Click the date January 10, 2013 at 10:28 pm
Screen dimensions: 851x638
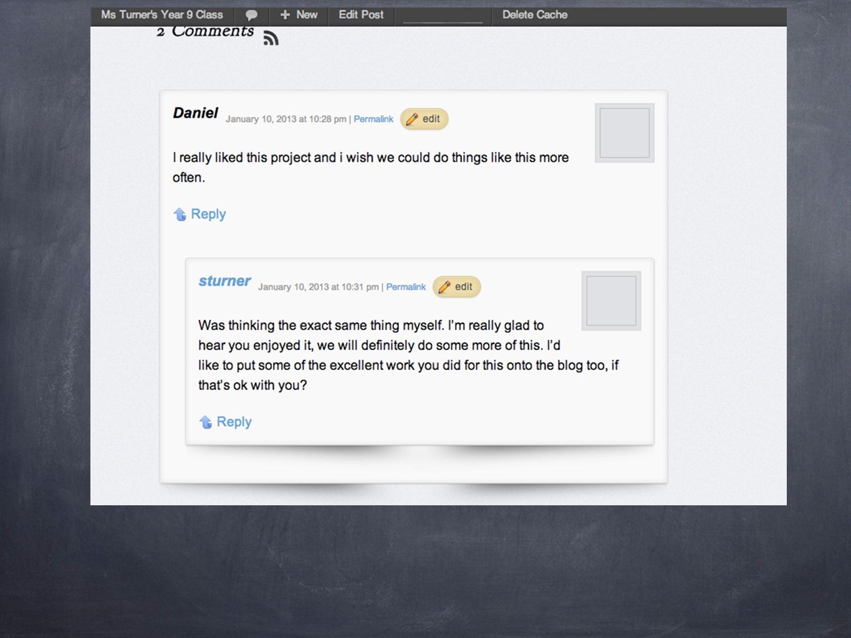click(x=286, y=119)
